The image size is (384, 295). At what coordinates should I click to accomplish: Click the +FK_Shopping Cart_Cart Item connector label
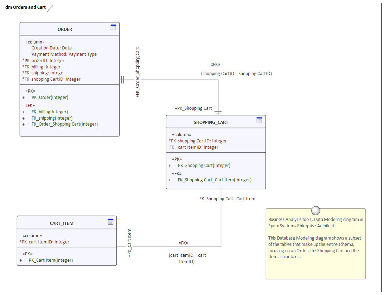click(x=226, y=199)
